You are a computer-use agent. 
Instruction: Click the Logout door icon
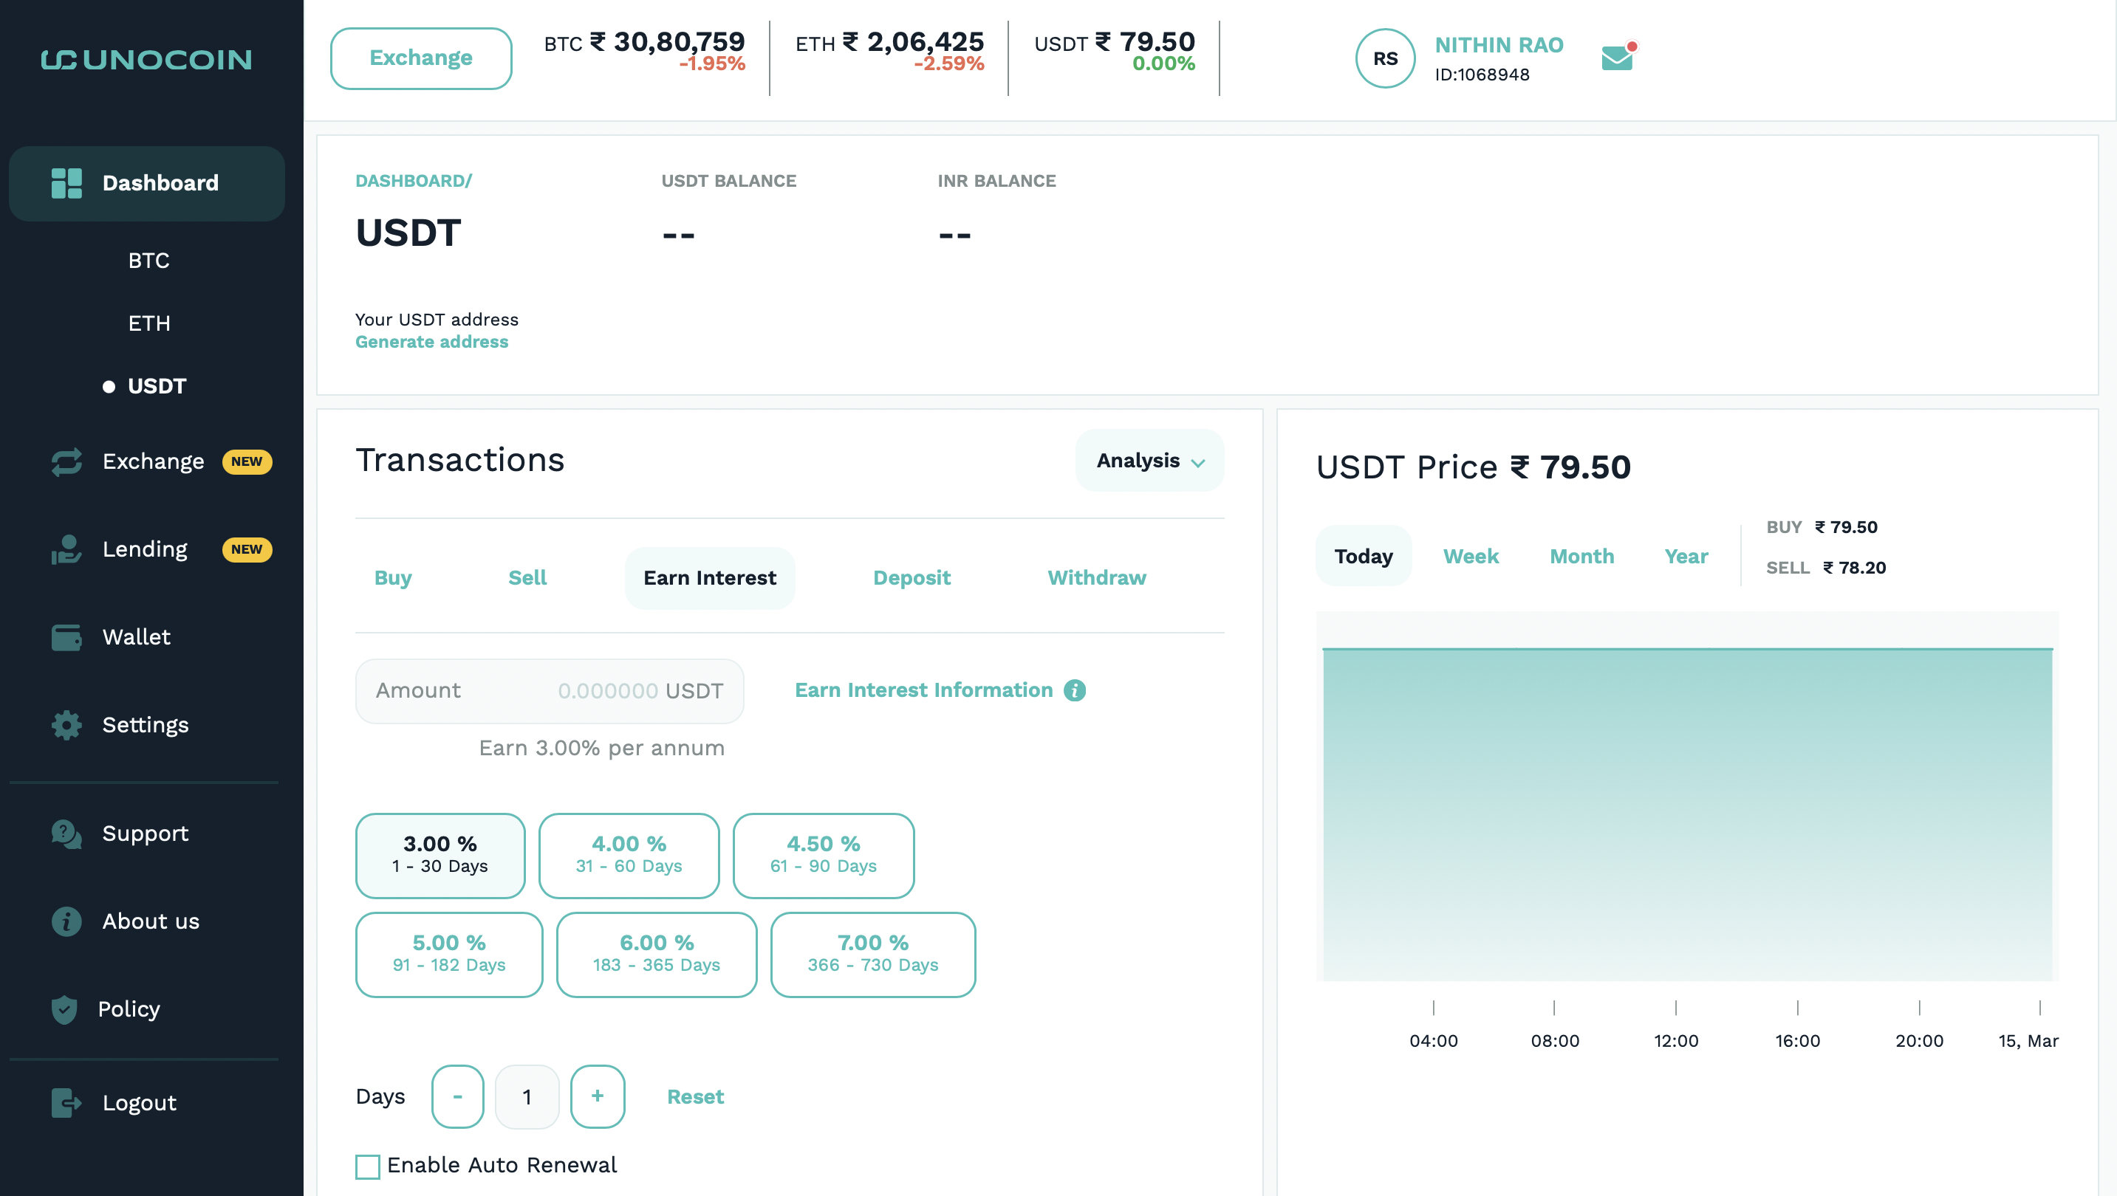(66, 1103)
